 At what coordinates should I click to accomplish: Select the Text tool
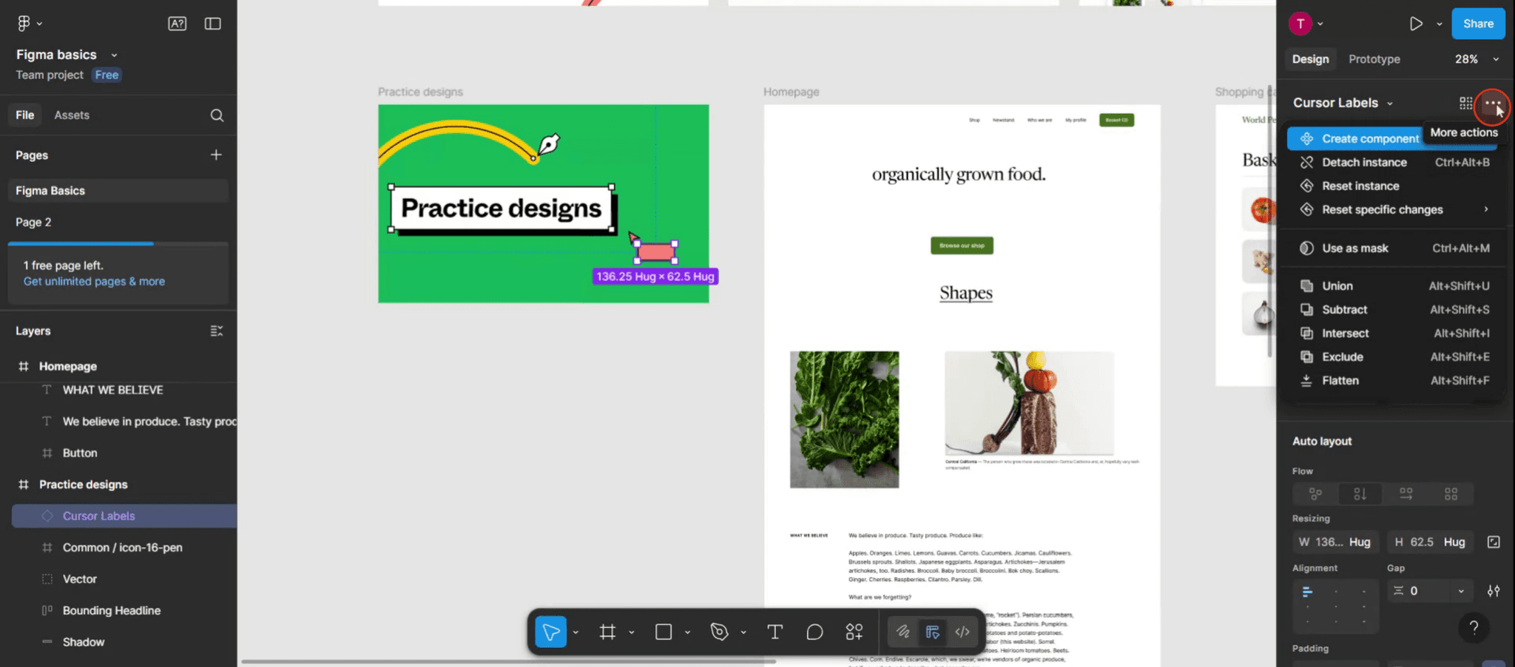tap(774, 632)
